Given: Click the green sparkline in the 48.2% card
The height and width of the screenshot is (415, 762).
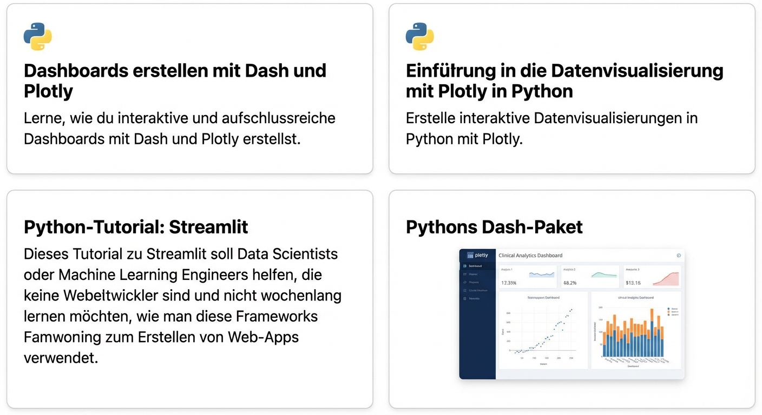Looking at the screenshot, I should point(603,275).
